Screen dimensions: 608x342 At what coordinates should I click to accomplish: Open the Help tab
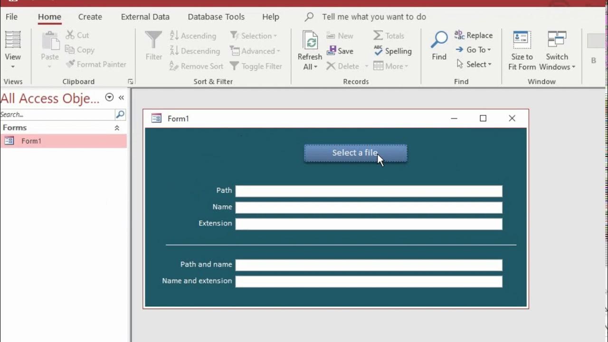click(271, 17)
